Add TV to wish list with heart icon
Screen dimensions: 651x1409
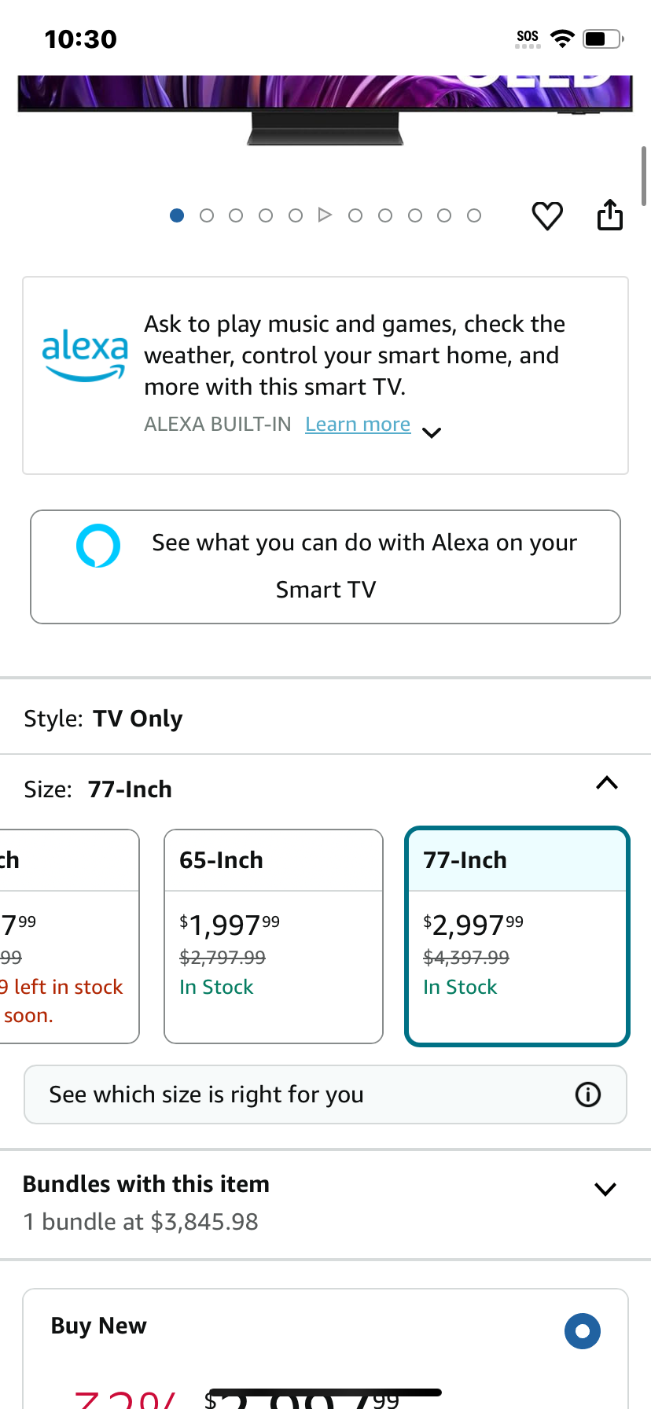point(547,215)
